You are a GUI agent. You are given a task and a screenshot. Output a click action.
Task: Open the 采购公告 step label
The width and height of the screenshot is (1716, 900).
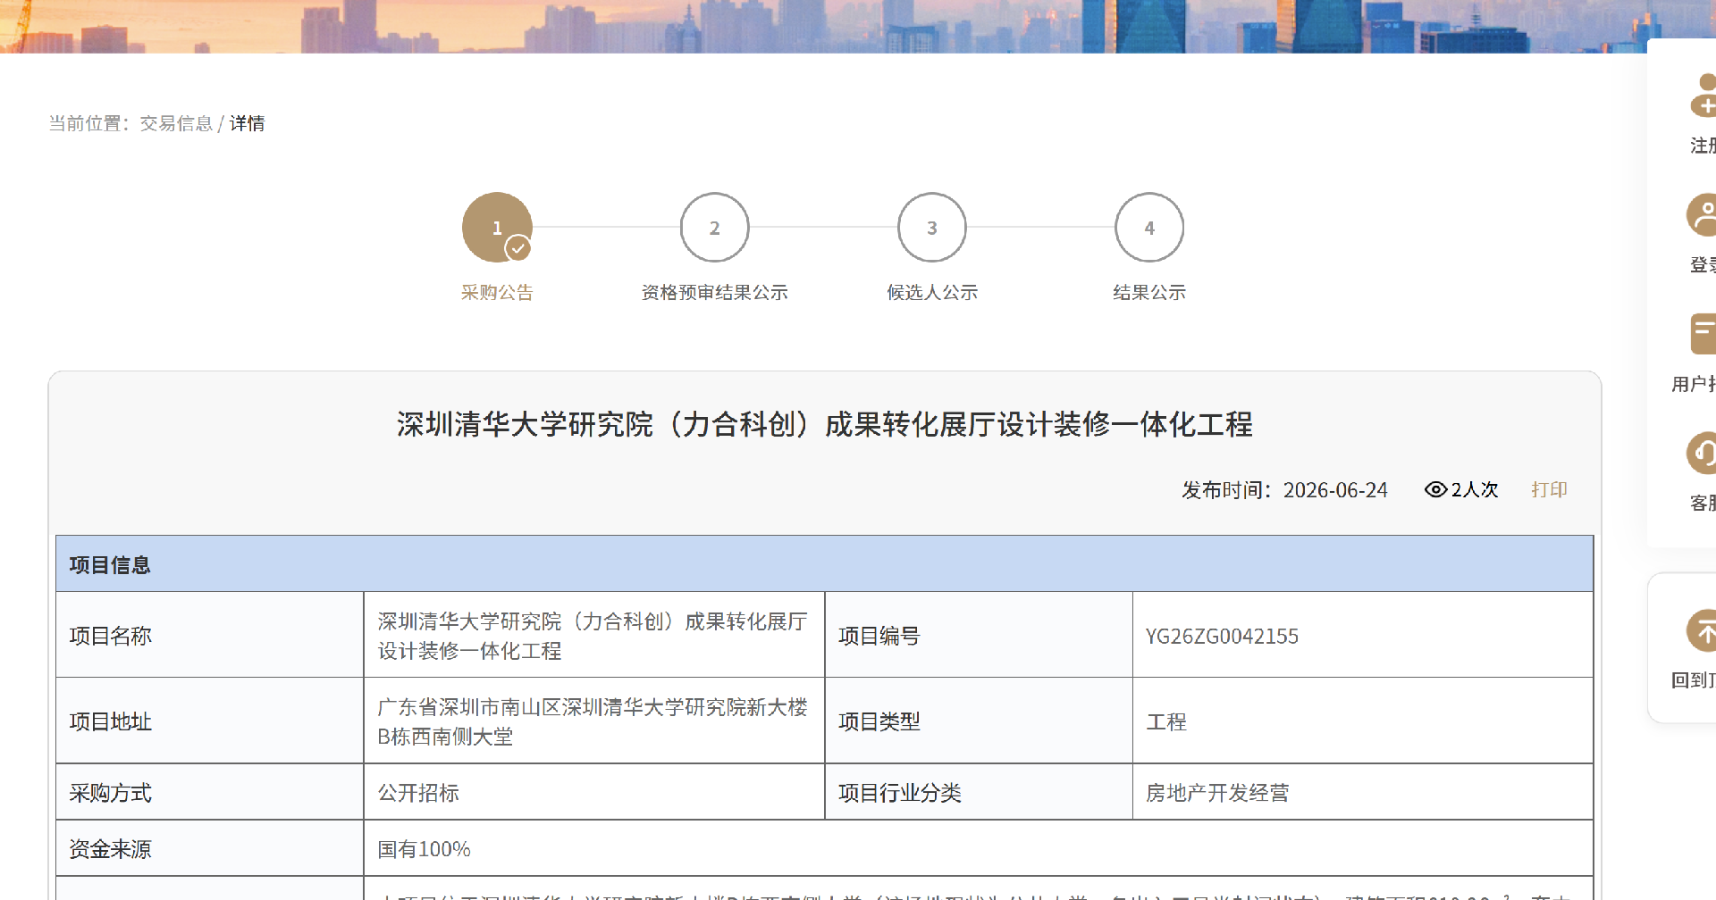[497, 293]
